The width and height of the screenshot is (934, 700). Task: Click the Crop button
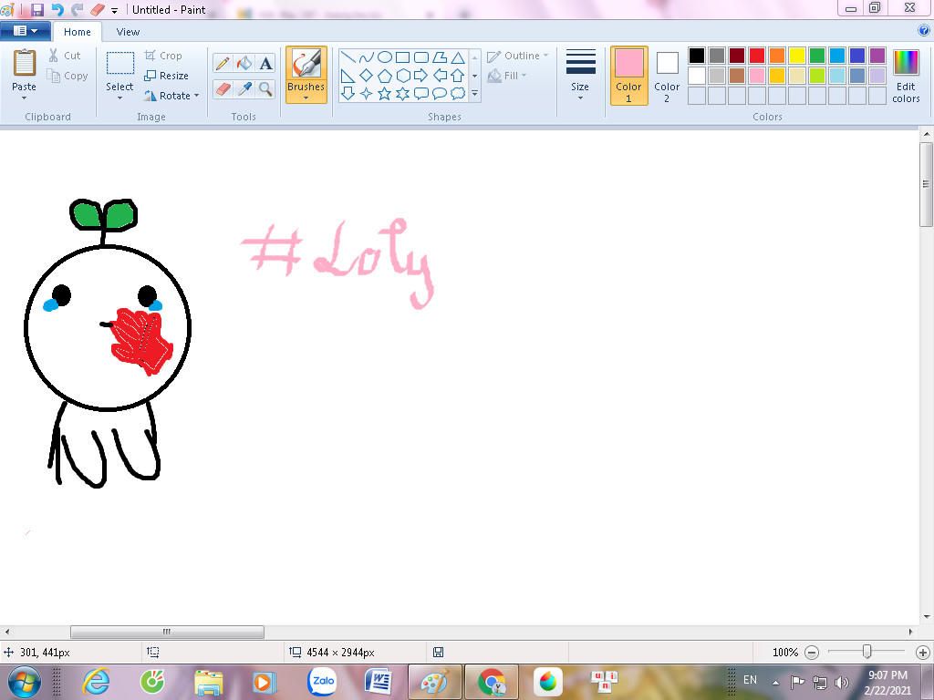(x=163, y=56)
